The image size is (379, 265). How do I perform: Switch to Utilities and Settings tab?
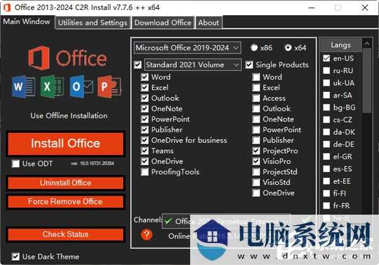click(93, 23)
